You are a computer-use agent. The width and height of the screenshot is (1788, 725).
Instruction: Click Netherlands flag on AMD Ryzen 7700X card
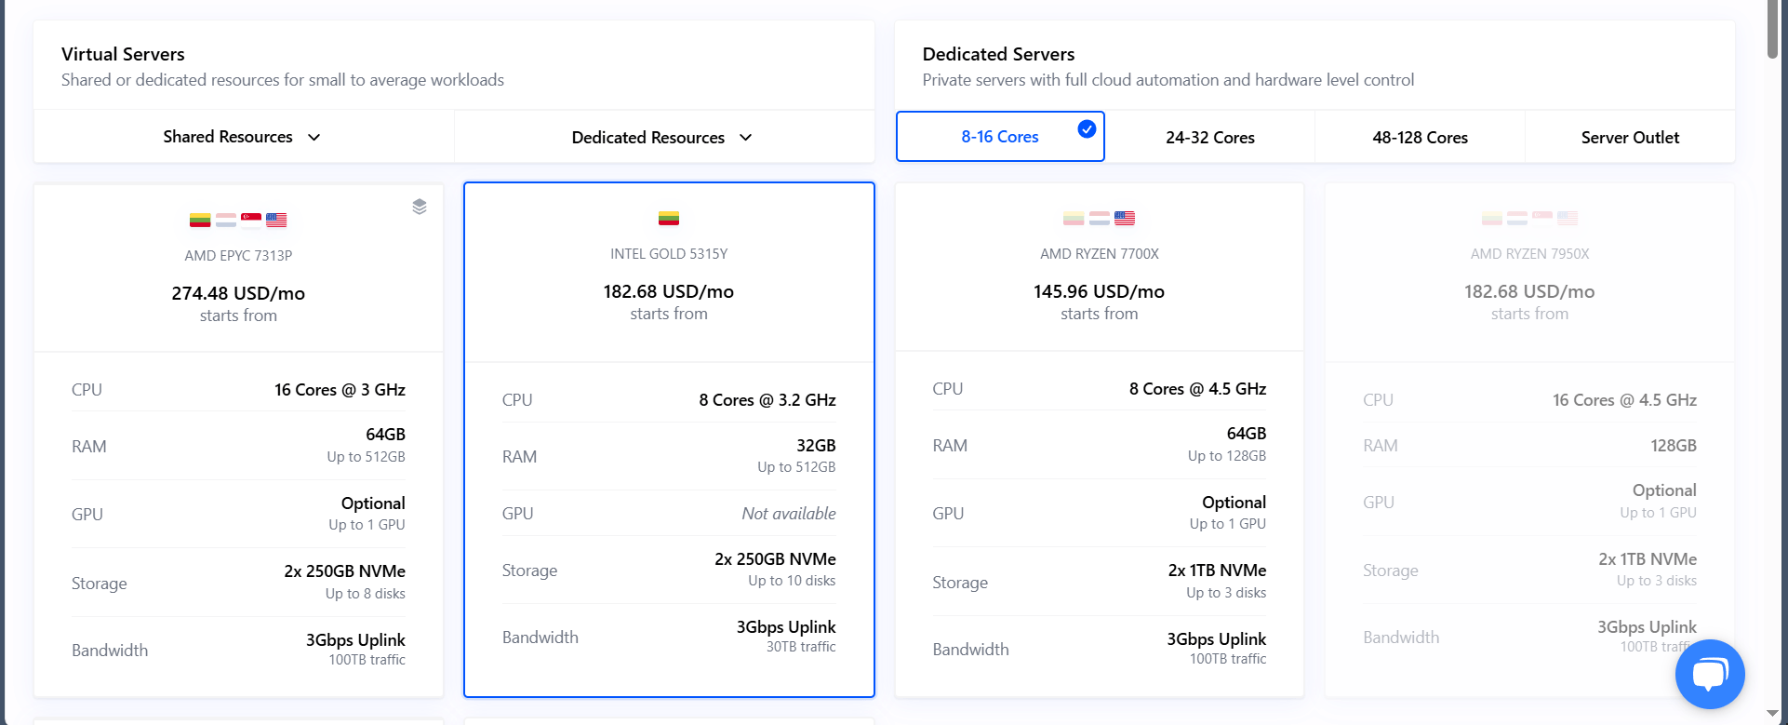coord(1100,219)
